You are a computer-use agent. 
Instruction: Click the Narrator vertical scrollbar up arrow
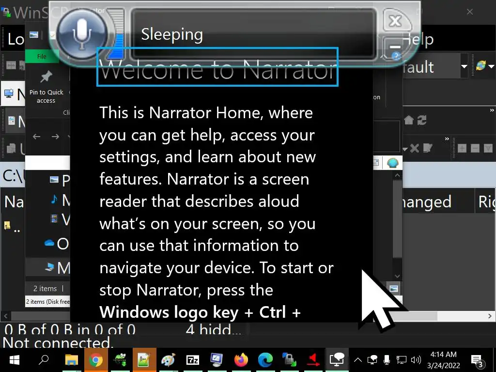tap(397, 175)
